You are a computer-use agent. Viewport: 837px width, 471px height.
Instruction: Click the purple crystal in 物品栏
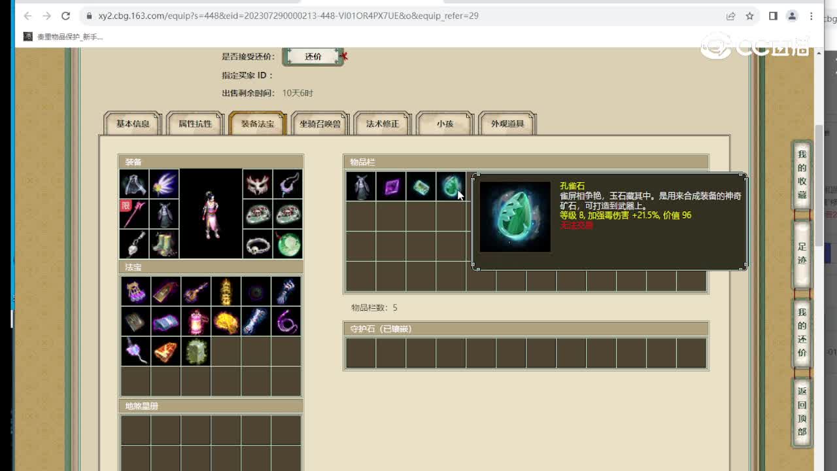(x=391, y=186)
